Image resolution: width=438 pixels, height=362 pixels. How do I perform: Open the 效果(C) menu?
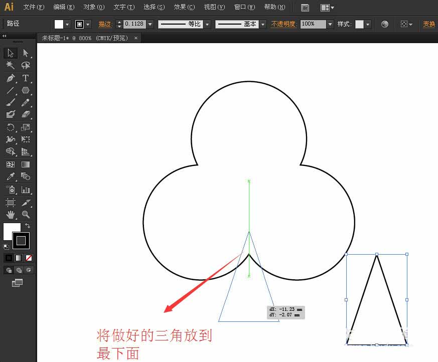(x=184, y=7)
